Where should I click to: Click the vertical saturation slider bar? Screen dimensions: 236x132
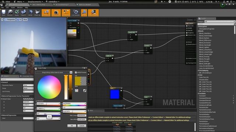click(66, 87)
